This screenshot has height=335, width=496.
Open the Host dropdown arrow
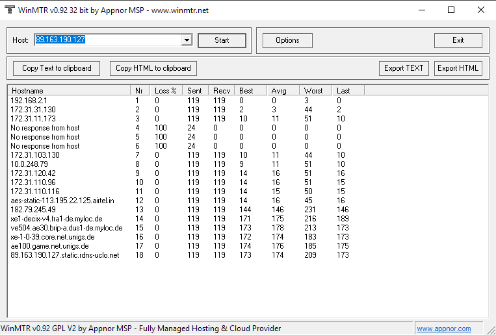(187, 40)
